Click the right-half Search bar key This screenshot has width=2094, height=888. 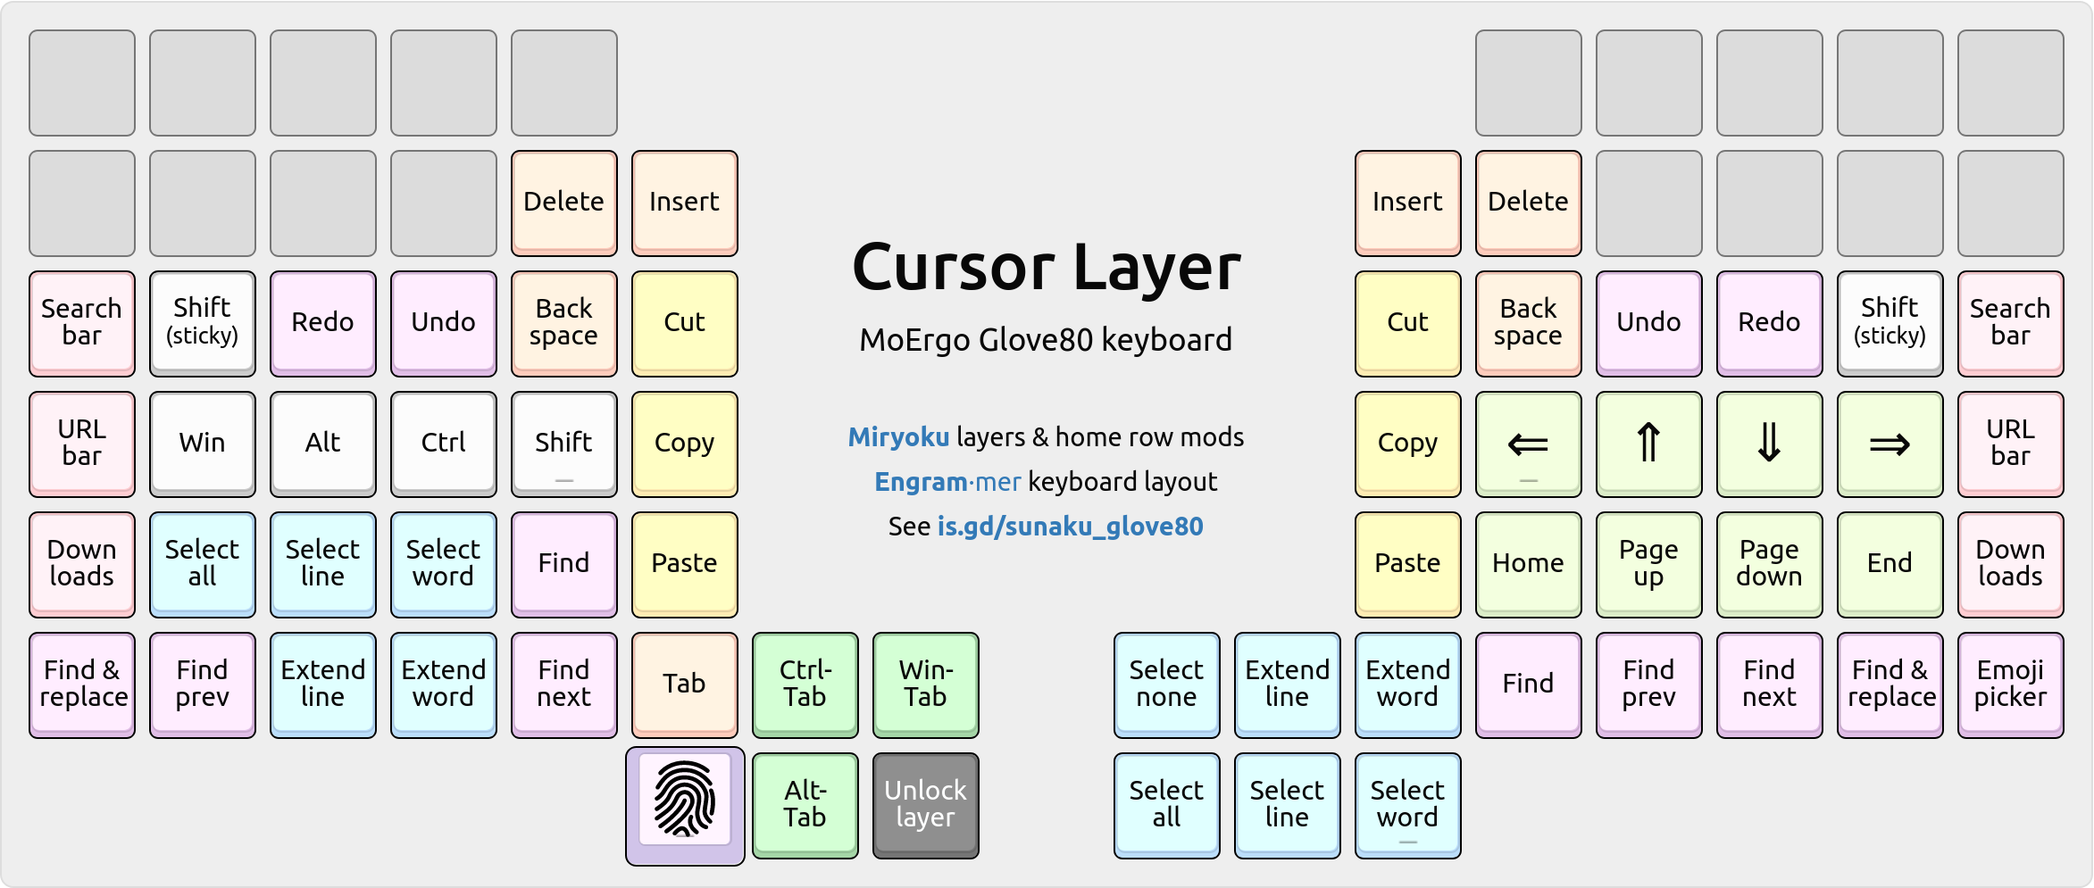2010,323
